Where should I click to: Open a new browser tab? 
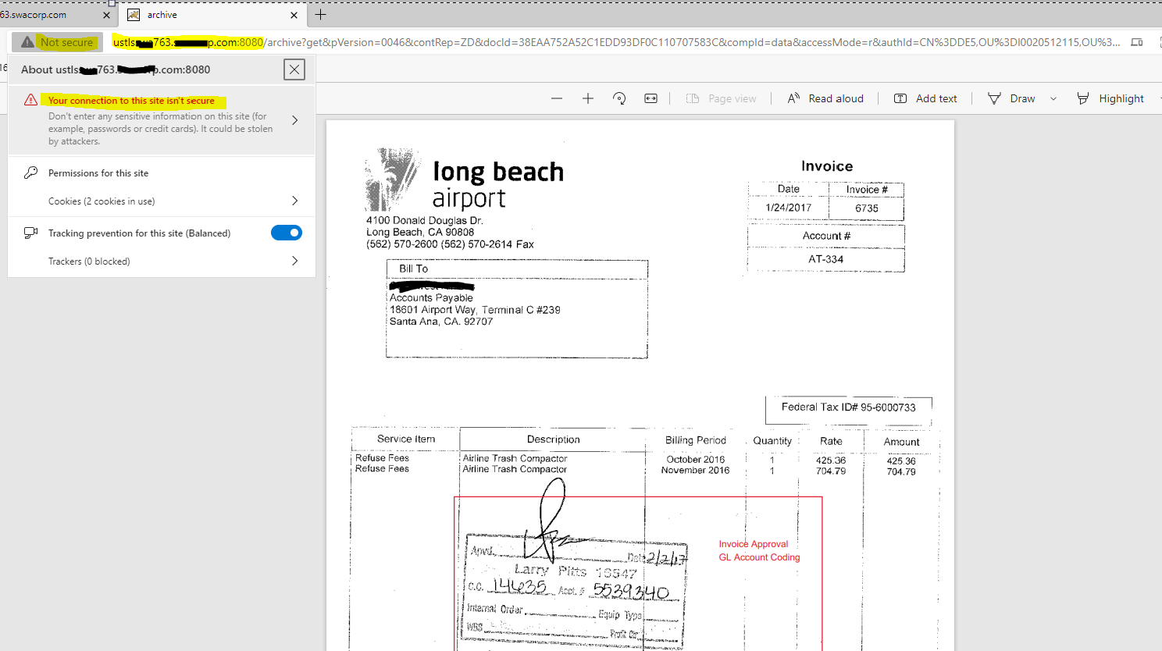320,15
